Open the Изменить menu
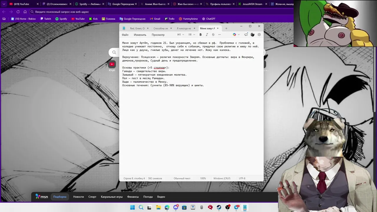Image resolution: width=377 pixels, height=212 pixels. pyautogui.click(x=140, y=35)
